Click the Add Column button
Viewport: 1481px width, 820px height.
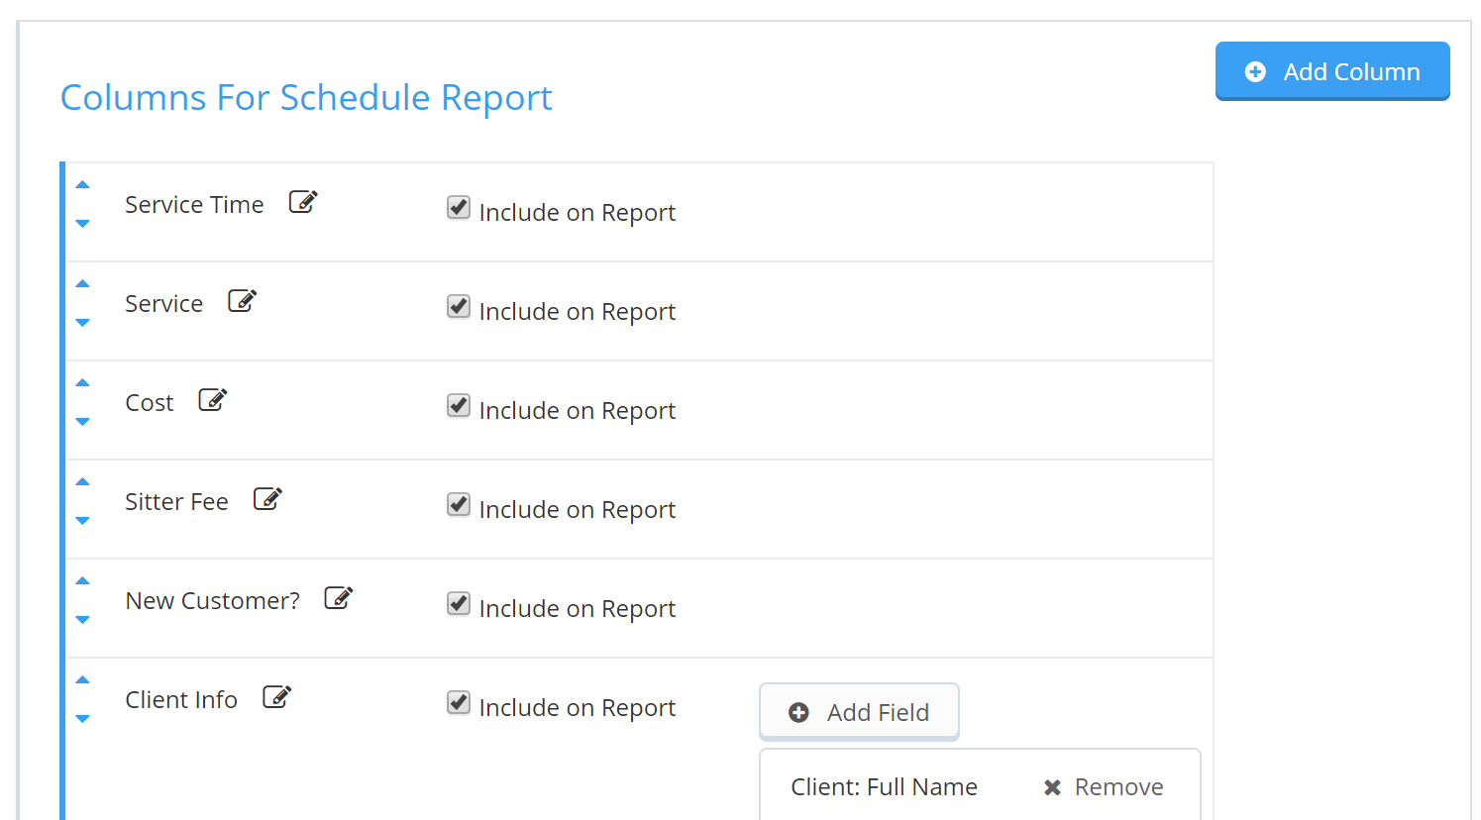tap(1332, 71)
